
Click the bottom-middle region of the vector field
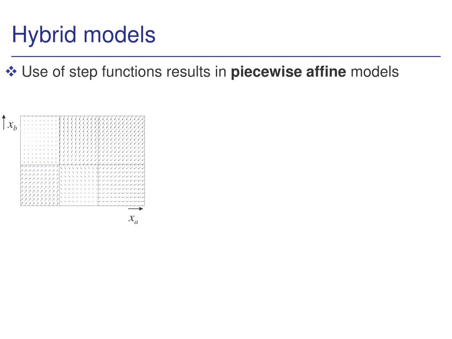click(x=79, y=185)
